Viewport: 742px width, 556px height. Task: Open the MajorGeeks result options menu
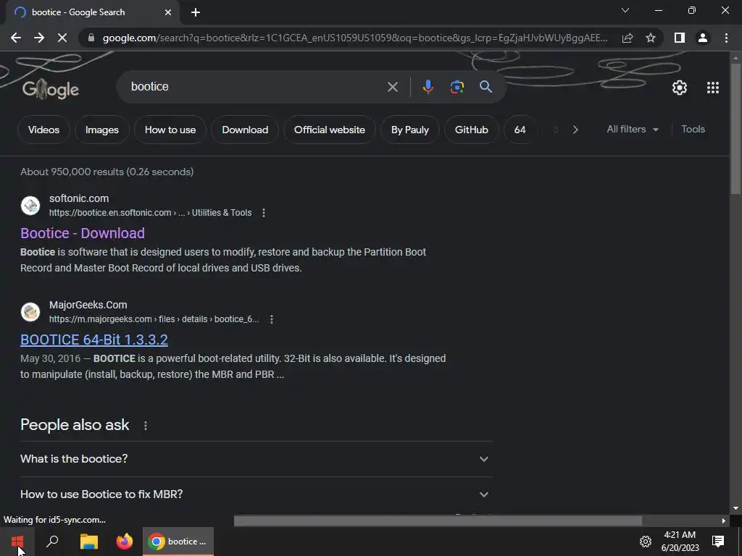click(x=272, y=319)
